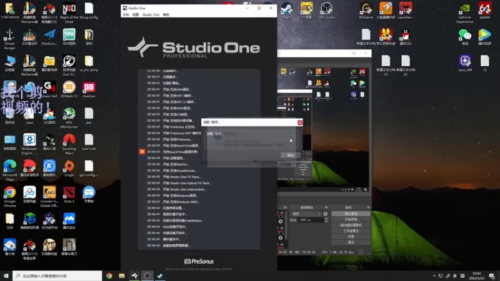
Task: Open the Wallpaper Engine shortcut
Action: pos(29,144)
